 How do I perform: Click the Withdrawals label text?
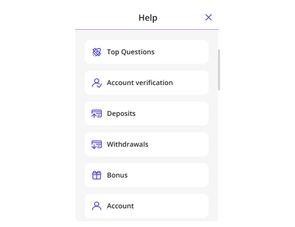(127, 145)
